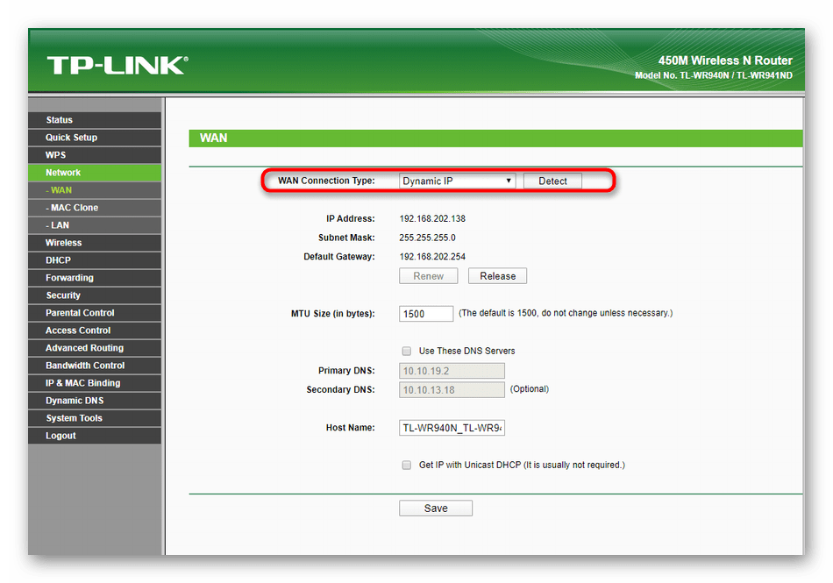
Task: Click the Primary DNS field
Action: click(x=452, y=371)
